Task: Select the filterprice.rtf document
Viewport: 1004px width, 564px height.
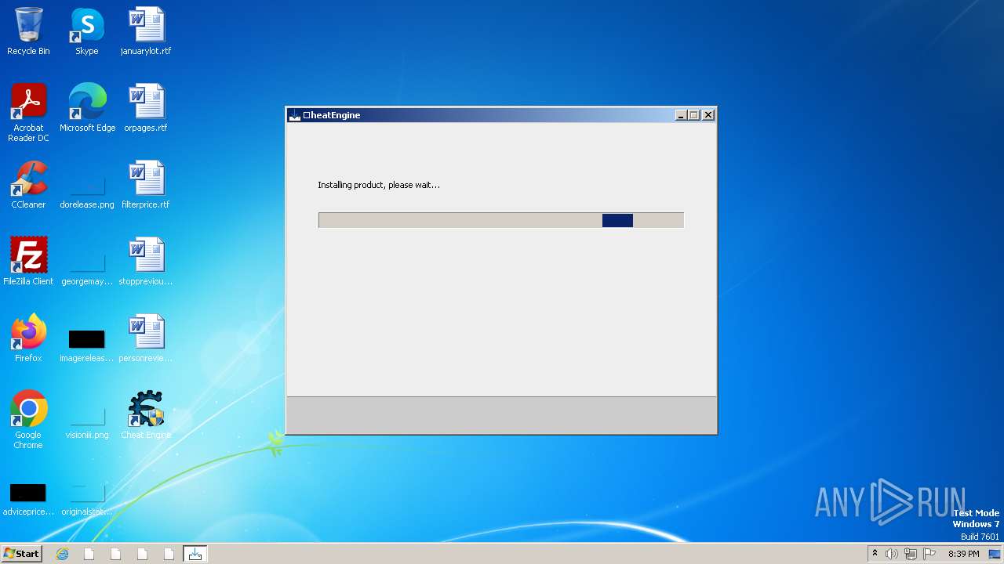Action: [x=146, y=185]
